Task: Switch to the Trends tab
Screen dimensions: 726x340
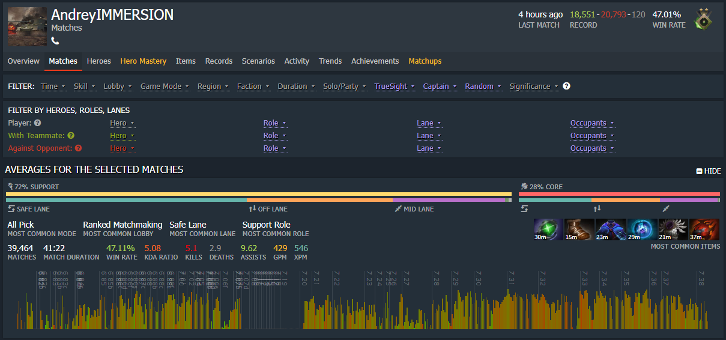Action: point(330,61)
